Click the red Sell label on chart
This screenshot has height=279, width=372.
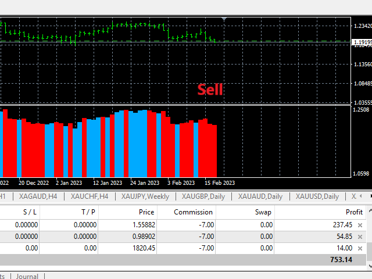(x=210, y=90)
